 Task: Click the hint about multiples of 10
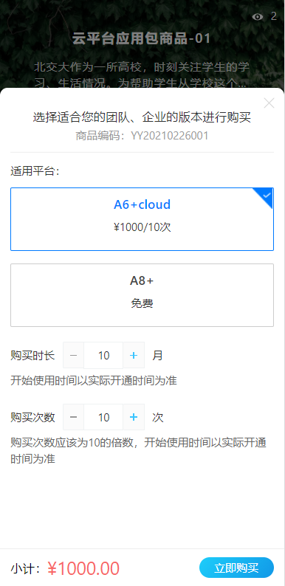click(138, 450)
